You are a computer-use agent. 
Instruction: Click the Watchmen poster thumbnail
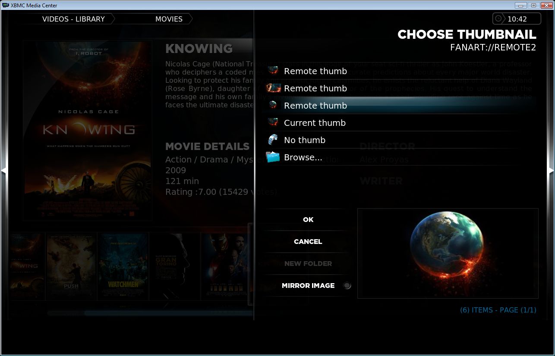[123, 266]
